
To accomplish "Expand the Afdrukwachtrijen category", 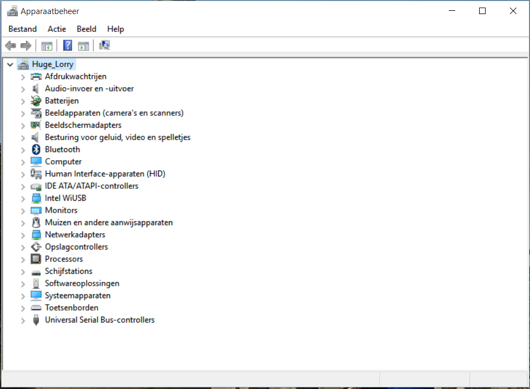I will [x=23, y=77].
